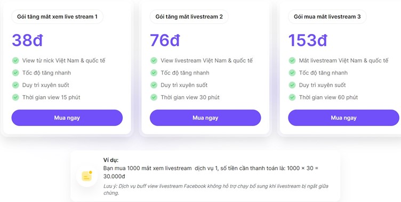
Task: Click checkmark beside 'Thời gian view 60 phút'
Action: click(x=292, y=97)
